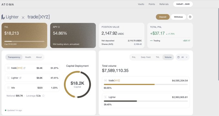Click Shares (AVS) 2,109.42 value
The width and height of the screenshot is (219, 116).
pos(138,44)
